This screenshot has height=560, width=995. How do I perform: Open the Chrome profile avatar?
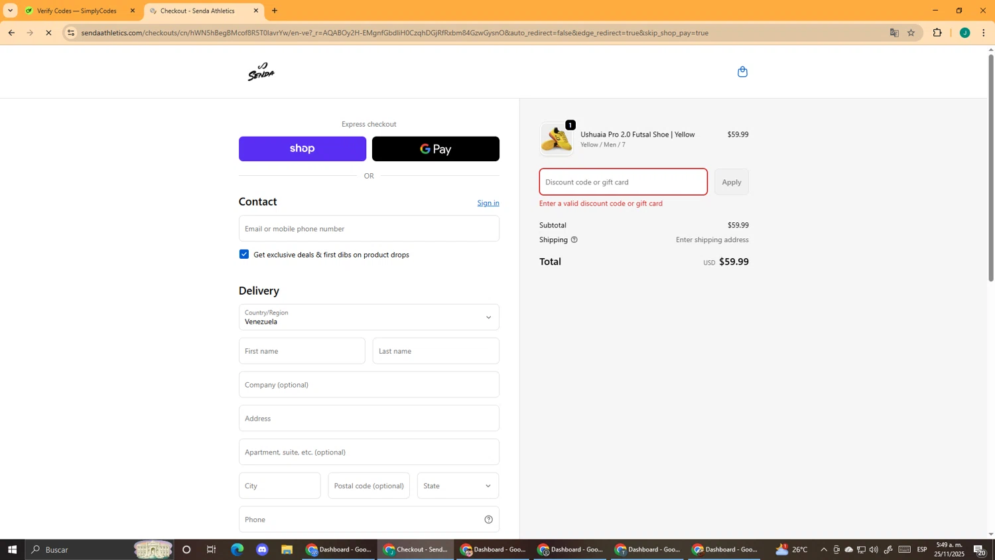point(965,33)
